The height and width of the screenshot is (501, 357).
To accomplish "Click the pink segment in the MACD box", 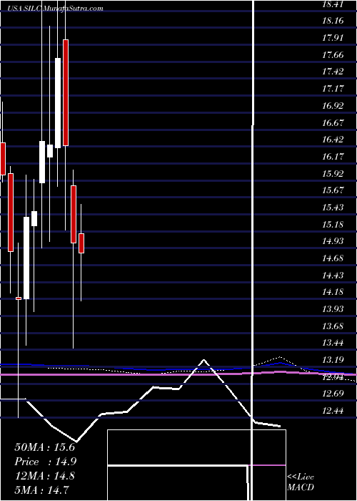I will [x=267, y=465].
